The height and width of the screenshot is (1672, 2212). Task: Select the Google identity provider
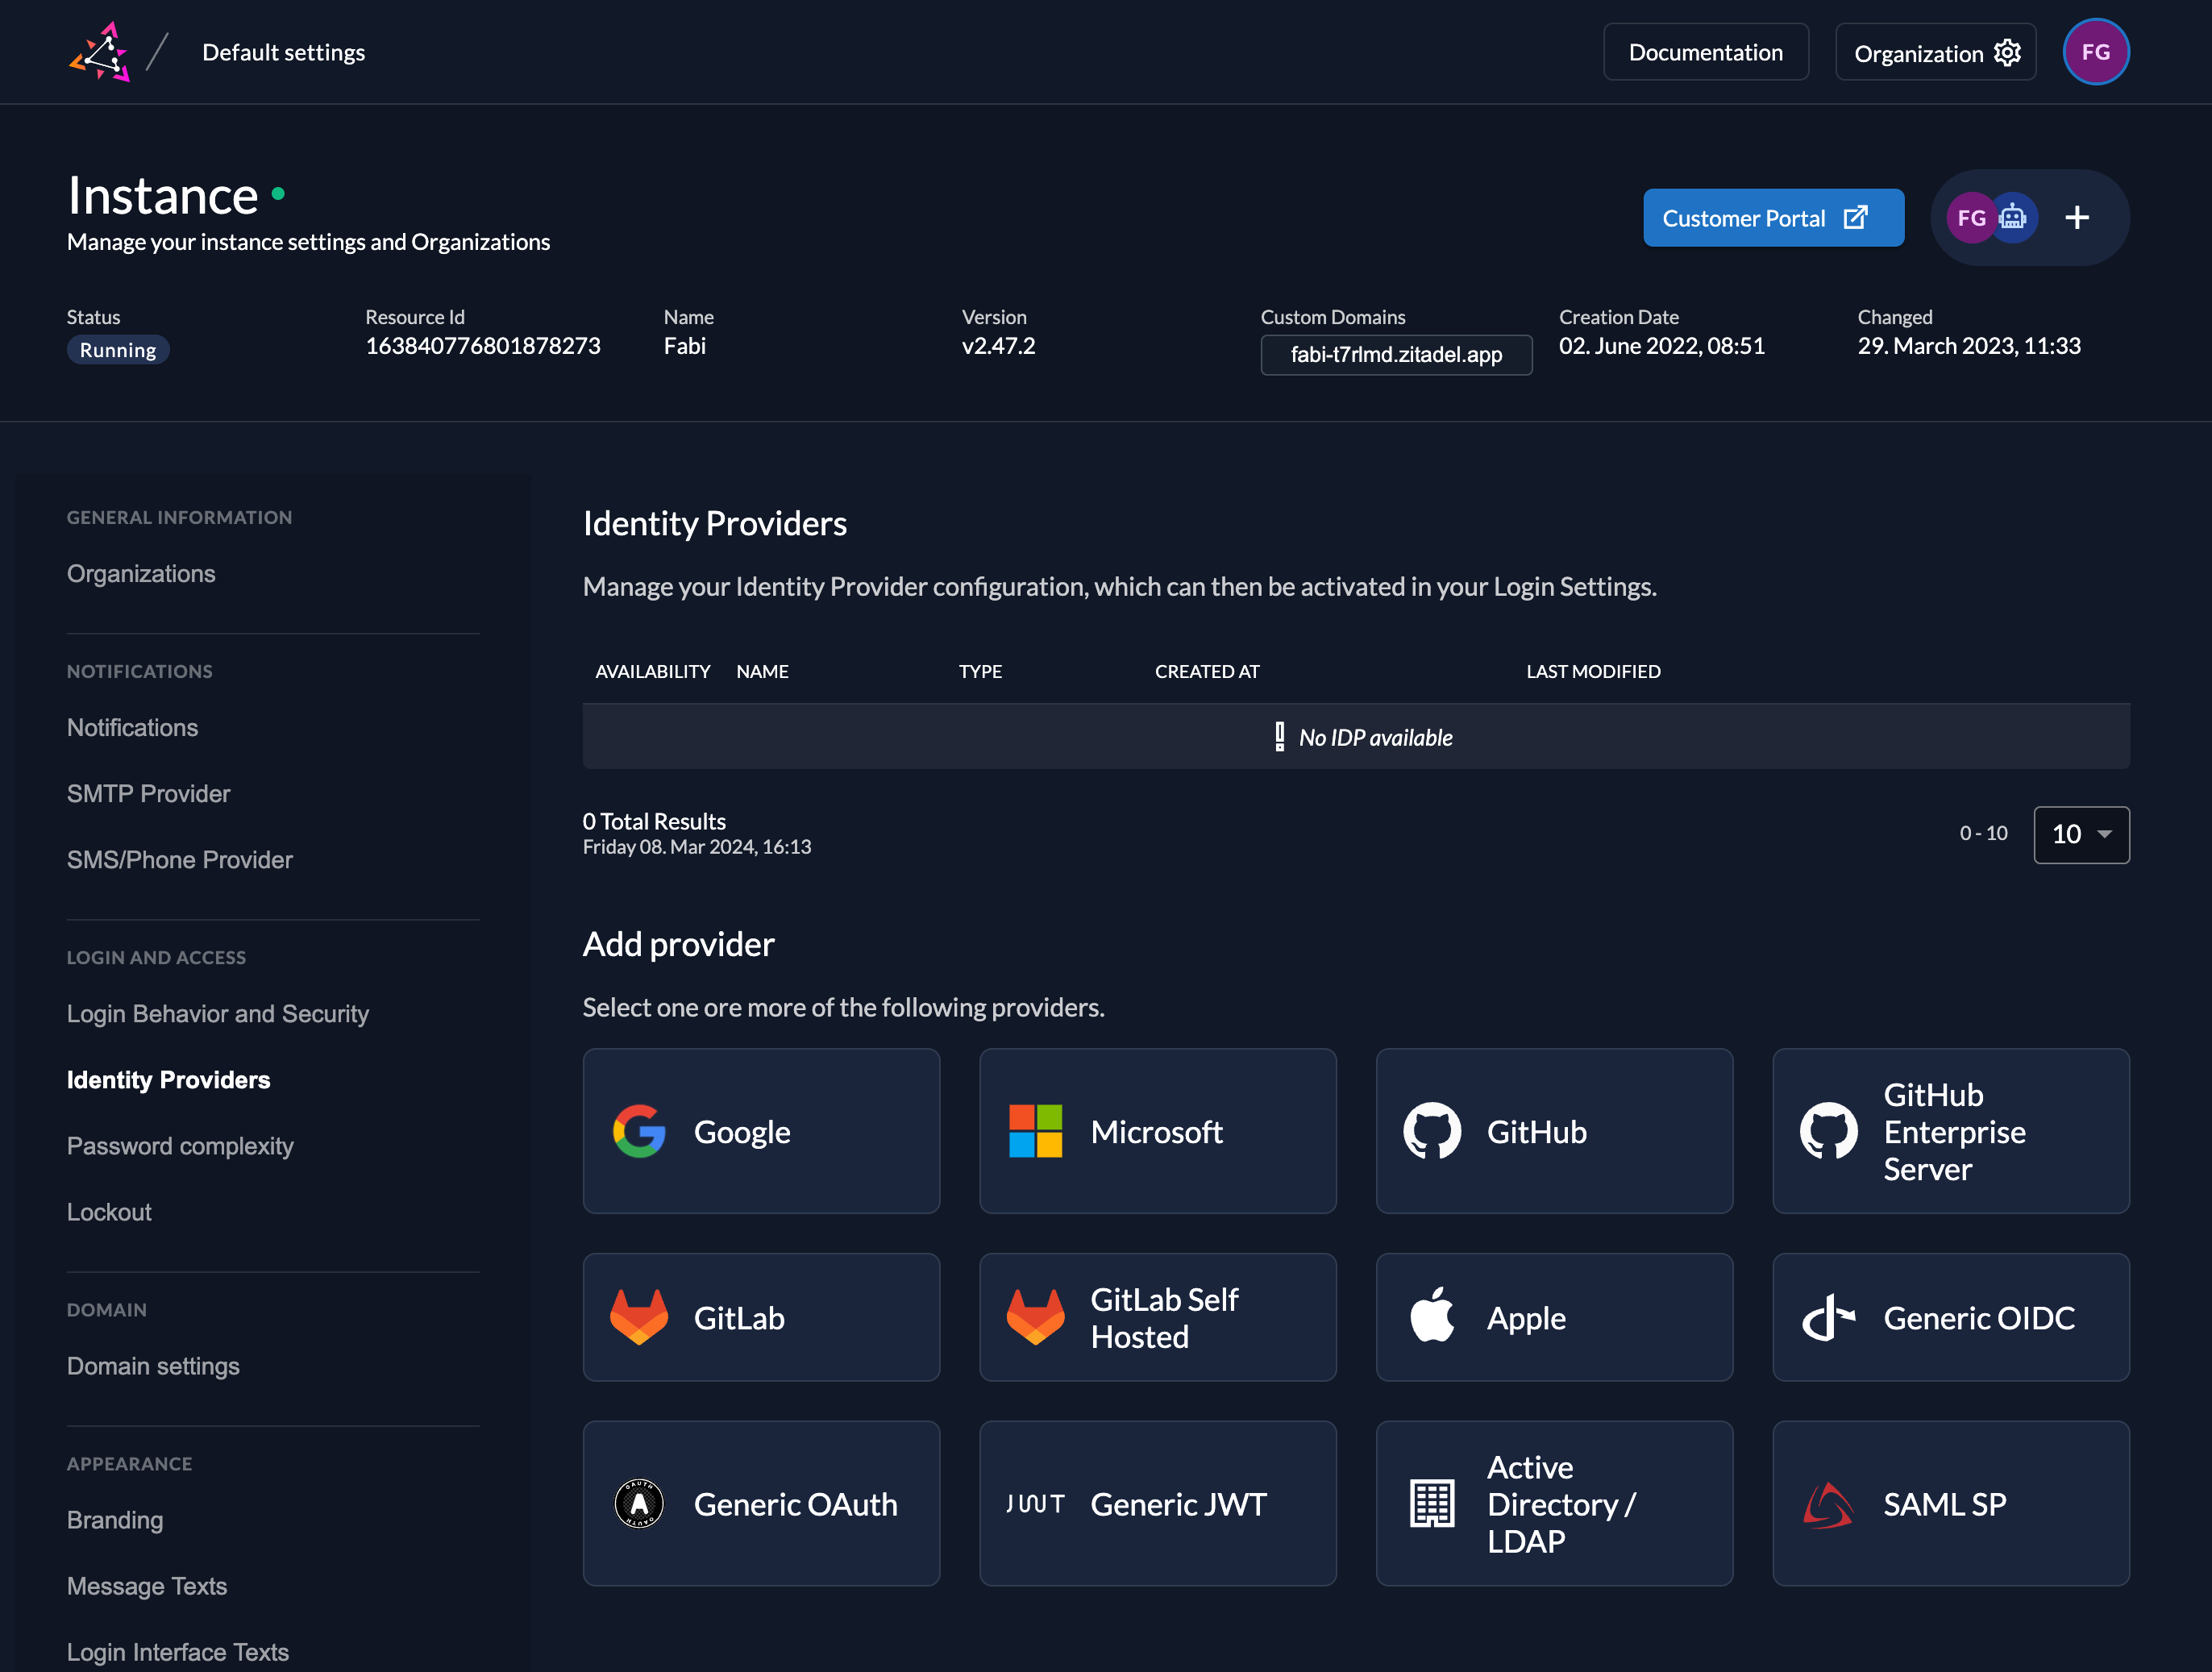click(761, 1131)
